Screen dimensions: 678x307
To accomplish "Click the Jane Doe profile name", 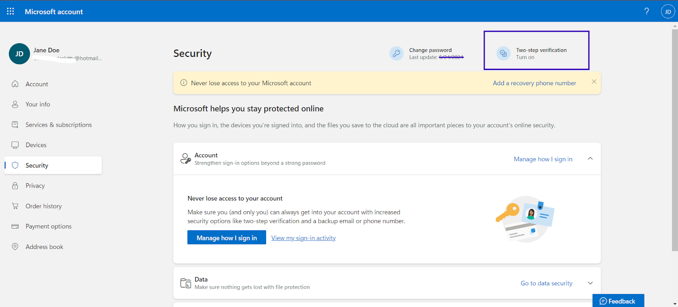I will point(47,50).
